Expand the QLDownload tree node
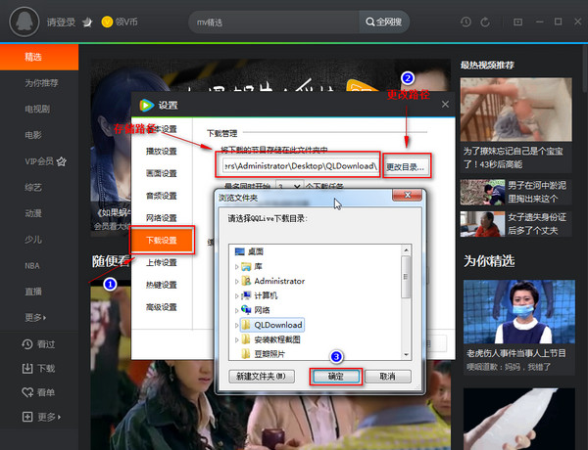Viewport: 588px width, 450px height. (236, 325)
